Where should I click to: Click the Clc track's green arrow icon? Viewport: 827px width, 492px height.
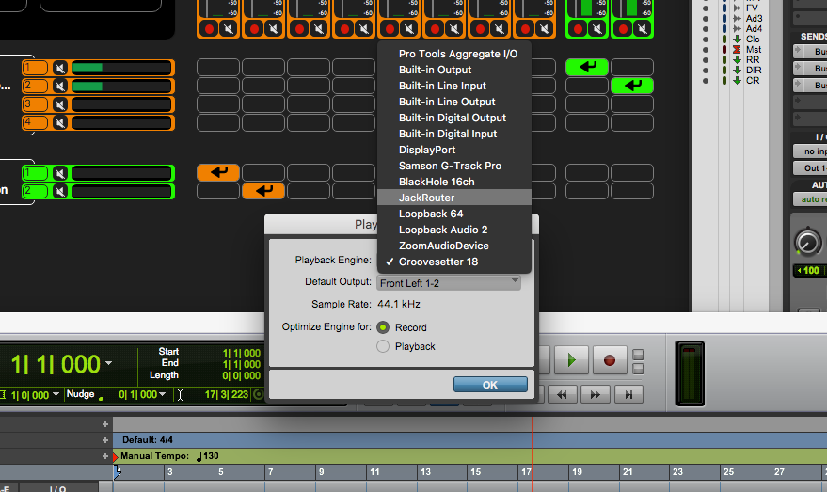click(737, 39)
